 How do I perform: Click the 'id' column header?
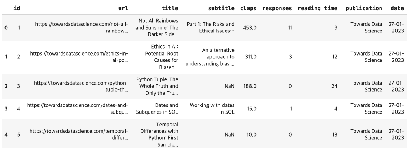tap(17, 8)
